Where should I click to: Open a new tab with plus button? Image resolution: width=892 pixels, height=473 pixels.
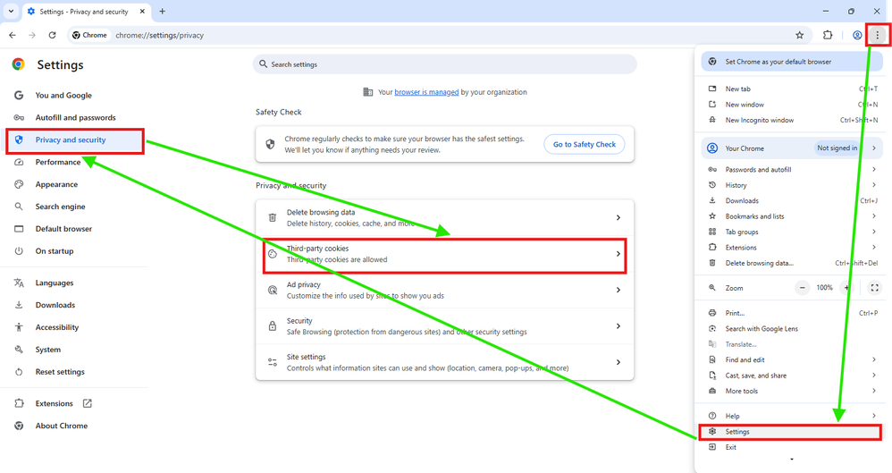coord(162,12)
